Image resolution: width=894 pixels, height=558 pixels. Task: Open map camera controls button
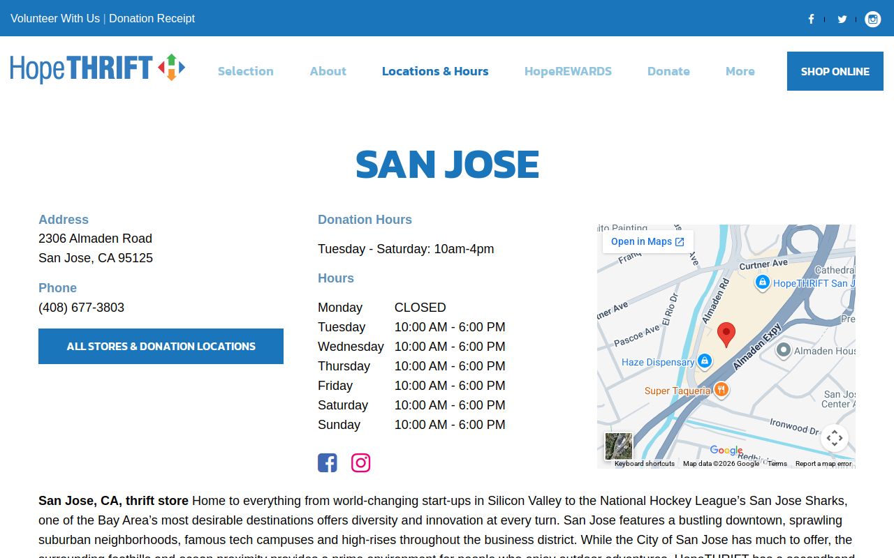pyautogui.click(x=835, y=438)
